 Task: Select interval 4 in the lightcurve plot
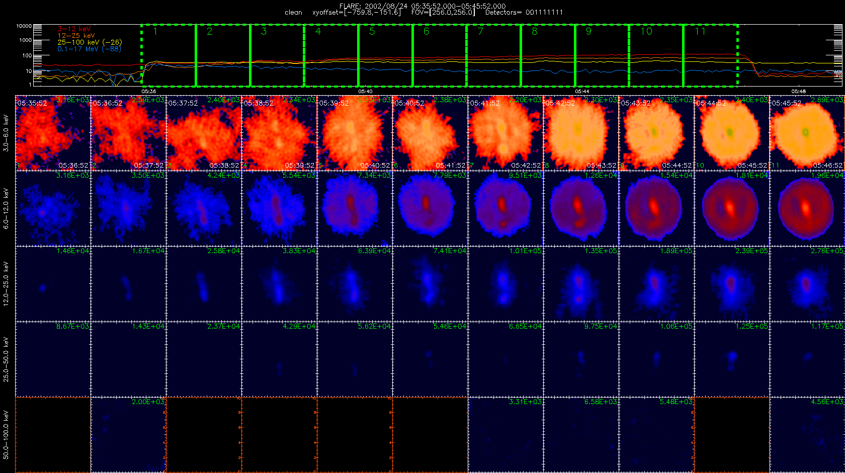(x=331, y=55)
